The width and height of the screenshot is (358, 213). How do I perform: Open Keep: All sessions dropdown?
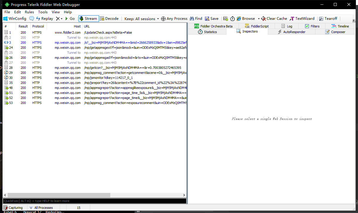(x=142, y=19)
